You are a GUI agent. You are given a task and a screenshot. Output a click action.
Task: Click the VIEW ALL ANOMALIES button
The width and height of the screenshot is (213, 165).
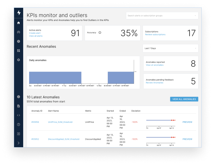point(184,99)
